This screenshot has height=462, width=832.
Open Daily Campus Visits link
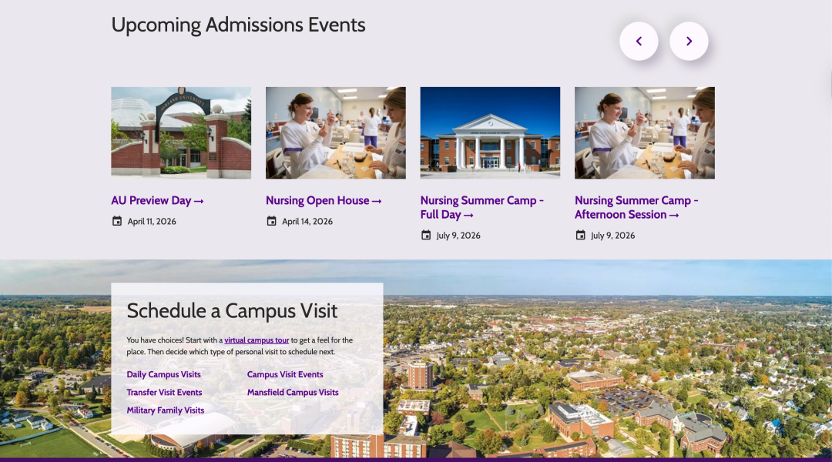(x=163, y=375)
